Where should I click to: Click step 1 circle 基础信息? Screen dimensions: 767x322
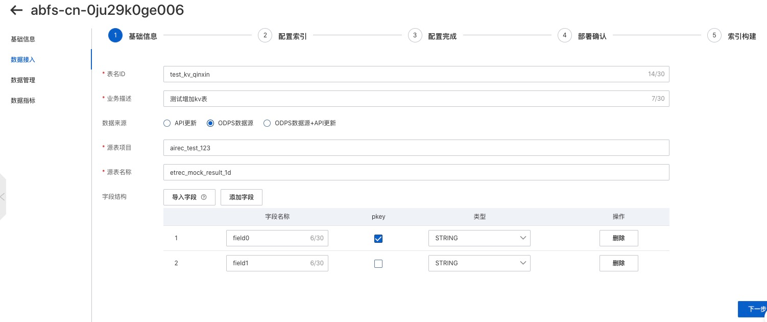[115, 36]
